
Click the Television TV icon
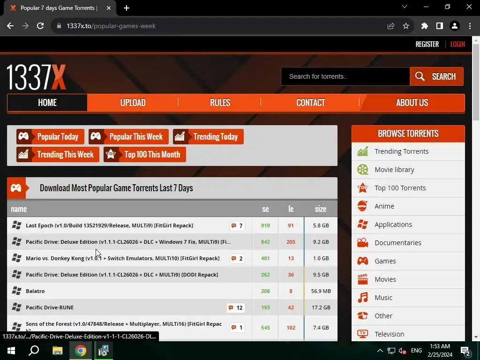(x=362, y=334)
